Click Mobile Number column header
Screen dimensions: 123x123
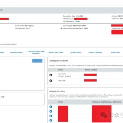pos(91,70)
